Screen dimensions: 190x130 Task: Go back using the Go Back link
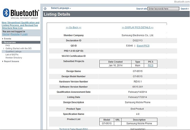pos(73,27)
